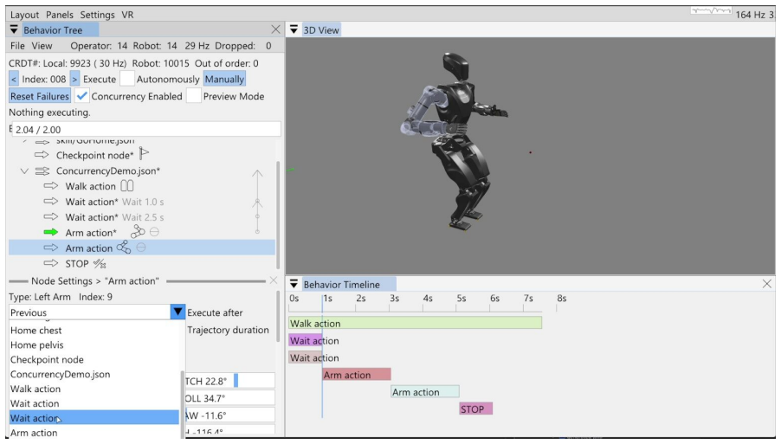Open the Behavior Tree panel triangle menu
The width and height of the screenshot is (781, 444).
point(14,30)
